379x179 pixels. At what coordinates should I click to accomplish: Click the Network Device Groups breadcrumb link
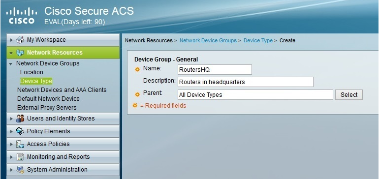tap(208, 41)
